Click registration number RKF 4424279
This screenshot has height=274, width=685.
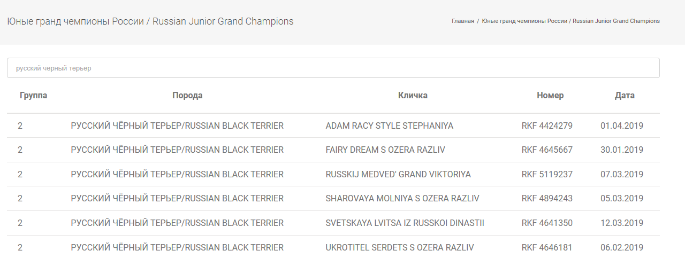[547, 126]
